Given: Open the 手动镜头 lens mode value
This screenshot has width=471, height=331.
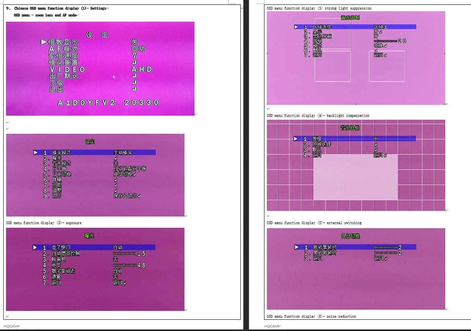Looking at the screenshot, I should [x=123, y=153].
